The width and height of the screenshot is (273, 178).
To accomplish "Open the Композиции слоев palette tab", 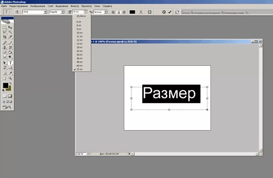I will click(x=234, y=13).
